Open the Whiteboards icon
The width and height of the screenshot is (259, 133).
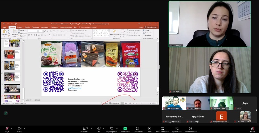163,128
